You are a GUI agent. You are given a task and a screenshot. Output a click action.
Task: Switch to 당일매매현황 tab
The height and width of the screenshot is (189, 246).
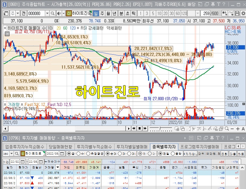[x=61, y=147]
